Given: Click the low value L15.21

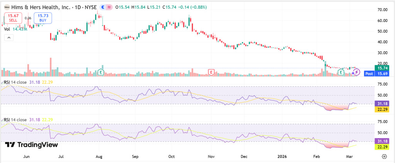Looking at the screenshot, I should coord(154,7).
